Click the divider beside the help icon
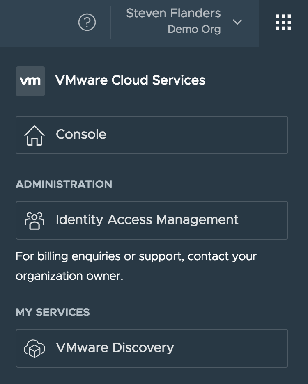The image size is (308, 384). tap(110, 23)
